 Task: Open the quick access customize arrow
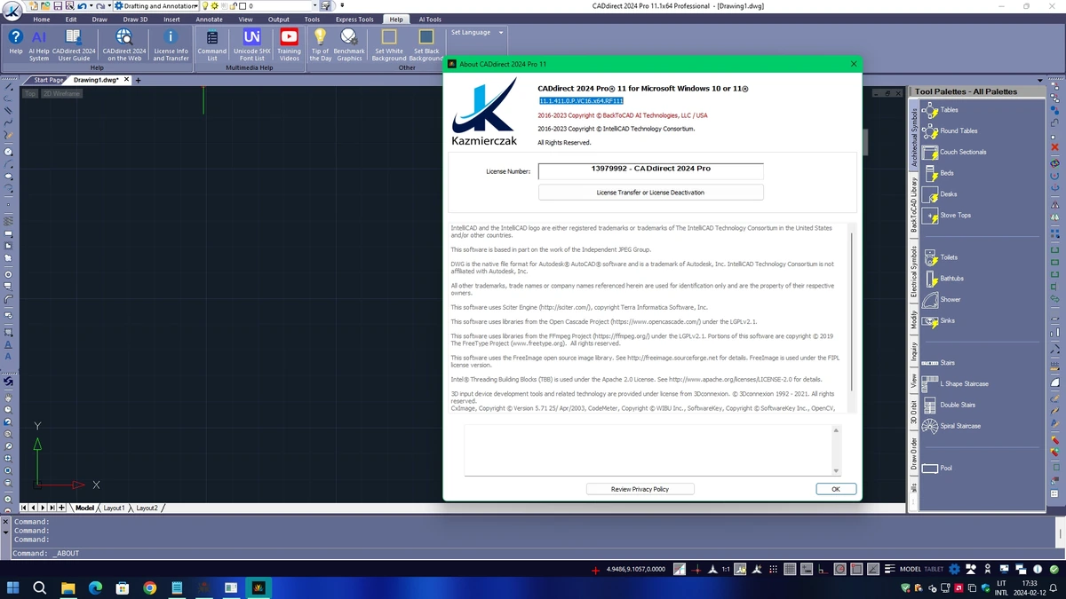[x=342, y=6]
